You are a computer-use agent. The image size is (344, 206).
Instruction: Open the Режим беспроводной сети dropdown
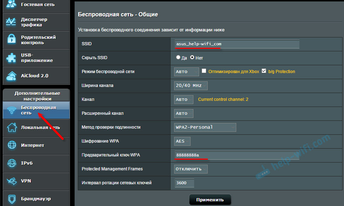point(186,71)
